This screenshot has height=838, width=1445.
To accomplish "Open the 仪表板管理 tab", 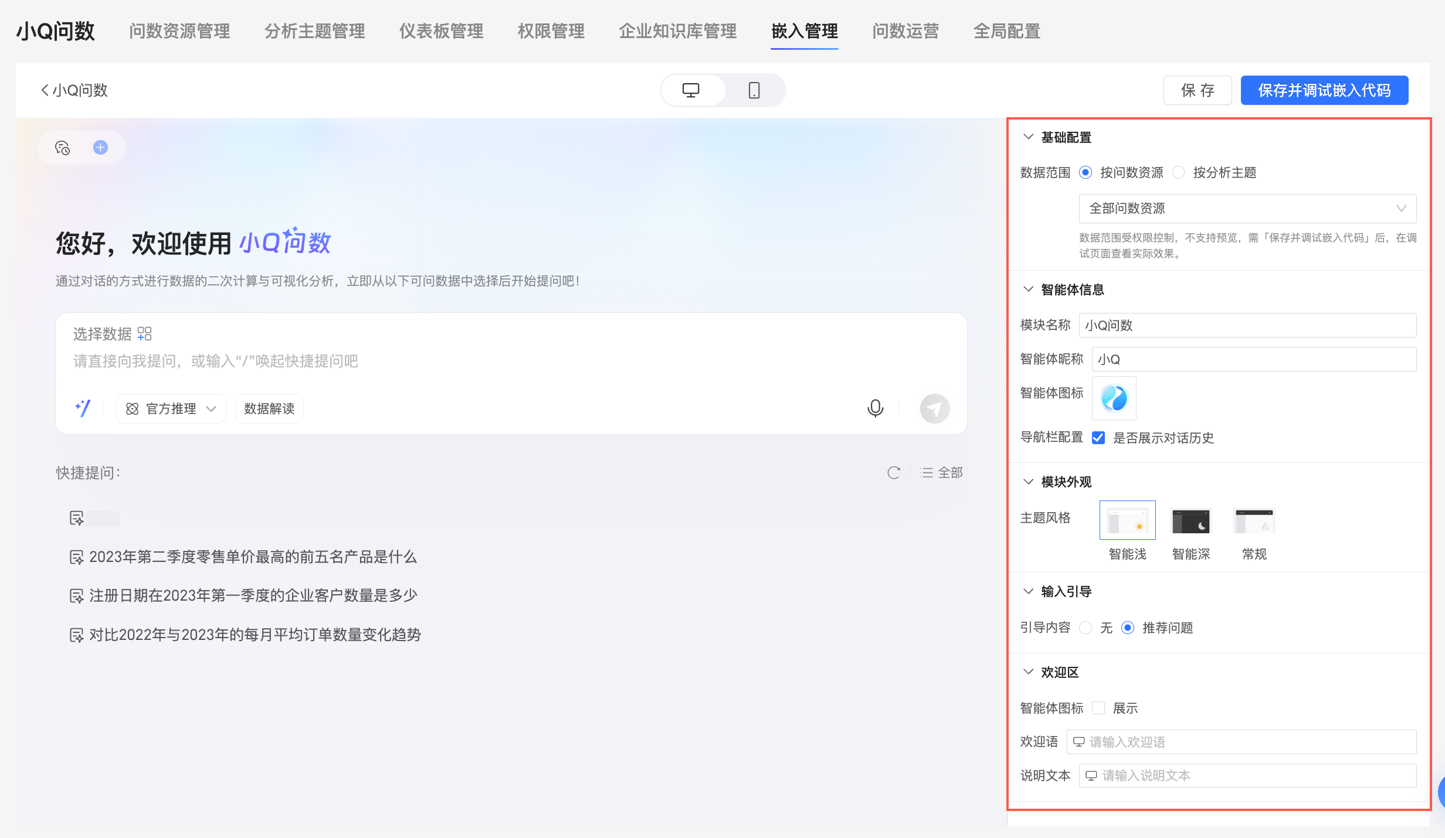I will coord(441,31).
